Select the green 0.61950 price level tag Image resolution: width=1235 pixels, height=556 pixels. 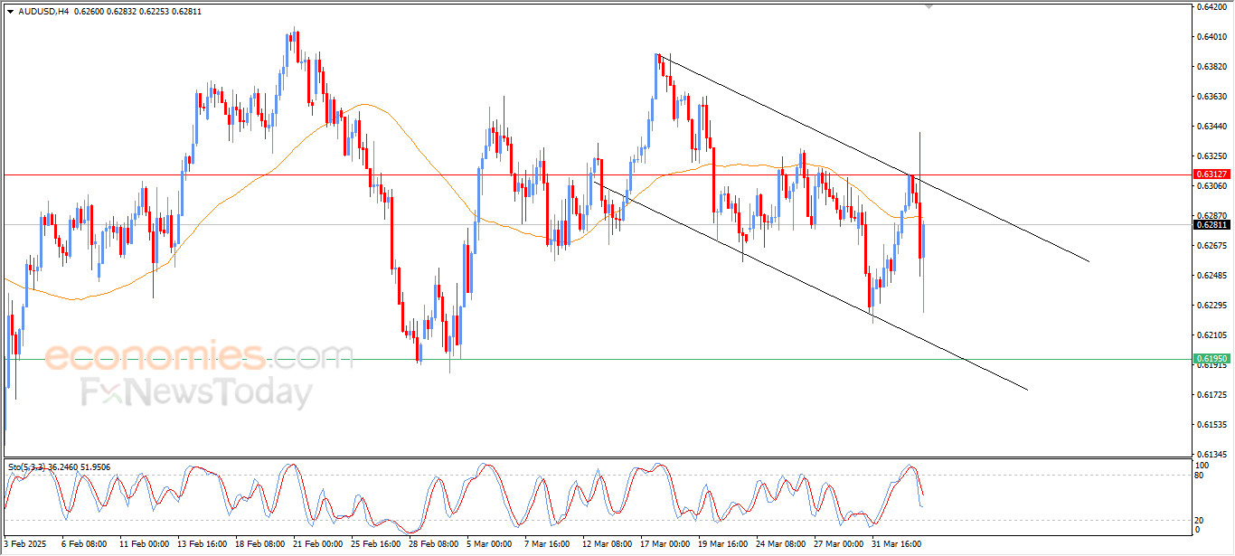1211,359
